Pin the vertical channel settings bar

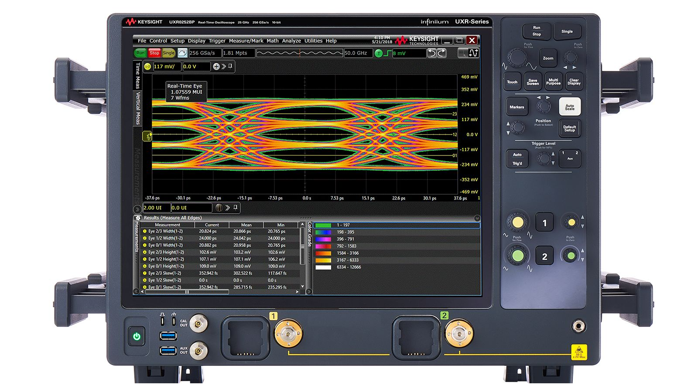tap(230, 66)
